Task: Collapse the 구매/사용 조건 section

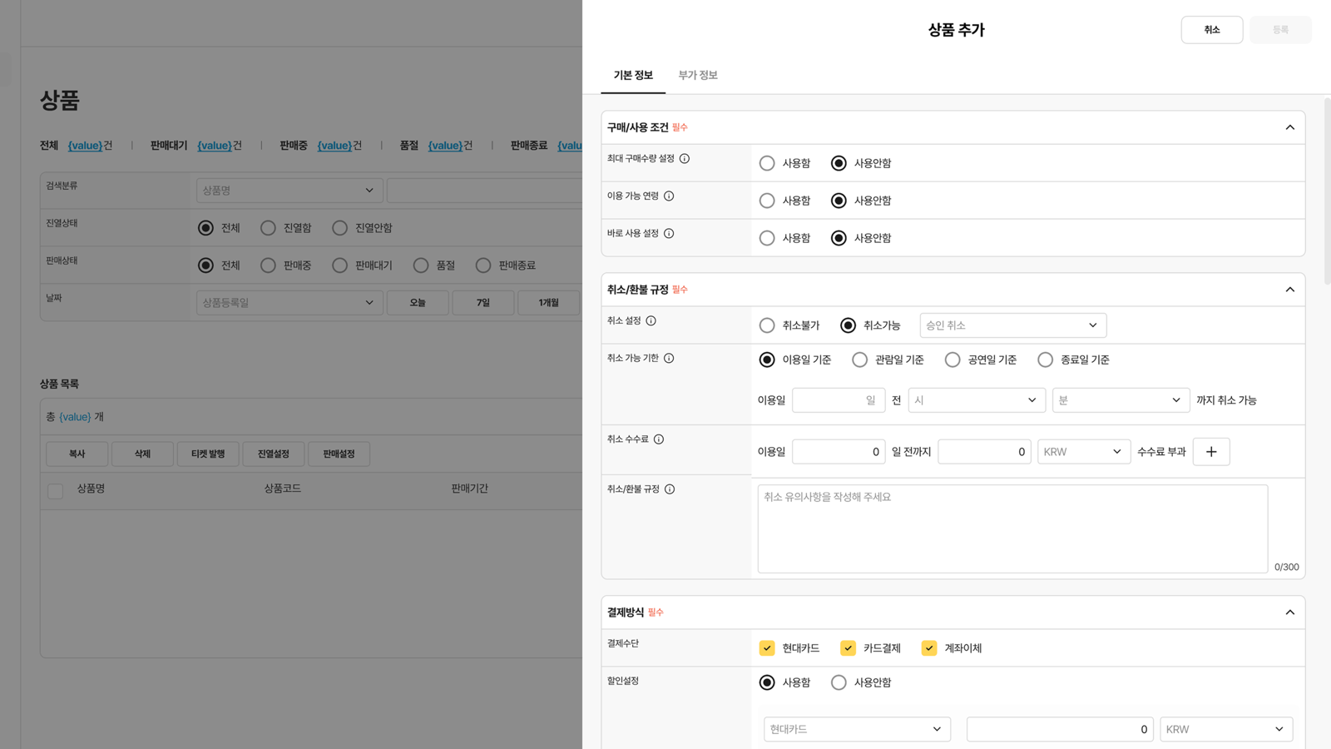Action: (x=1290, y=127)
